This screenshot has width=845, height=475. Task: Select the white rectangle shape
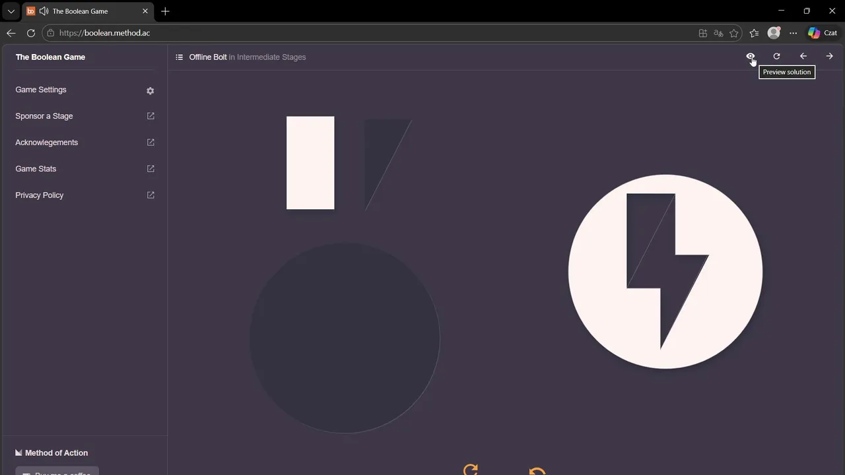point(310,163)
